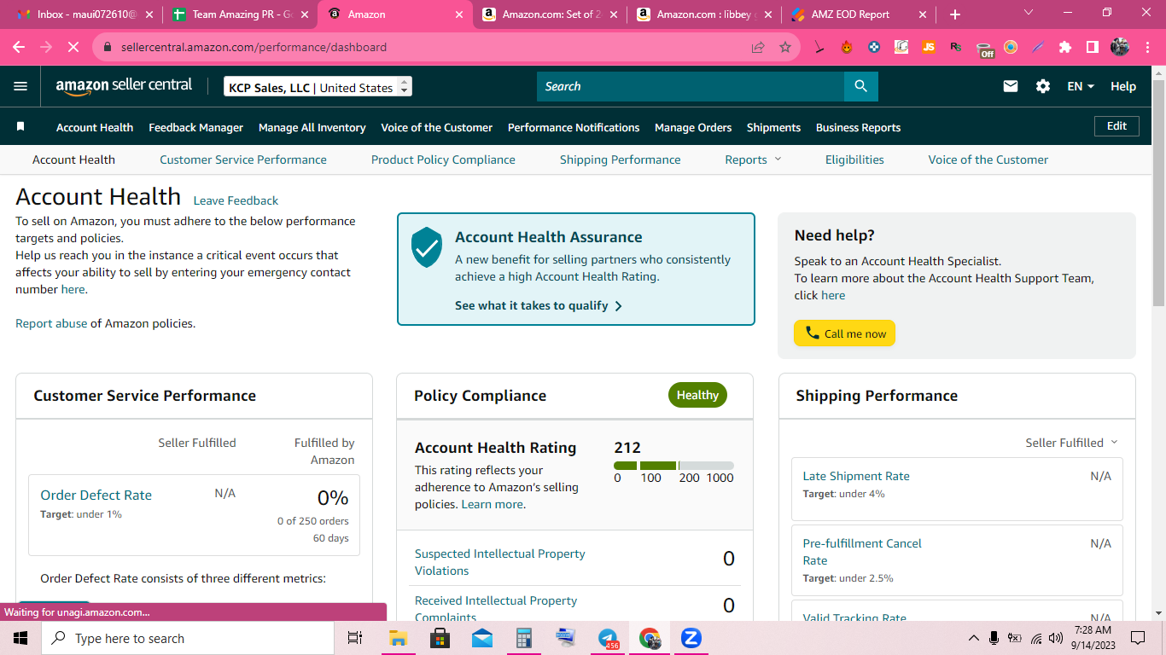Open the Hola flame extension

[847, 47]
